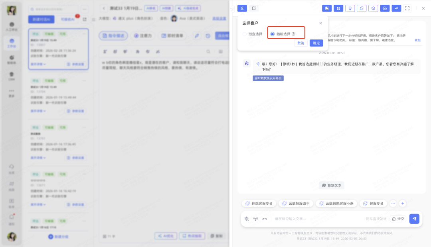The image size is (431, 247).
Task: Collapse the description with 收起 link
Action: point(417,40)
